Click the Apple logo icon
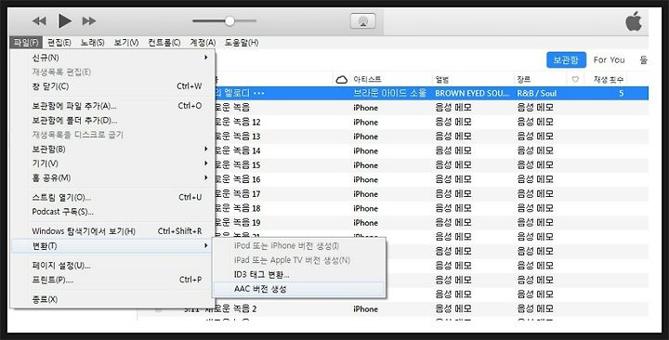The height and width of the screenshot is (340, 669). point(634,21)
